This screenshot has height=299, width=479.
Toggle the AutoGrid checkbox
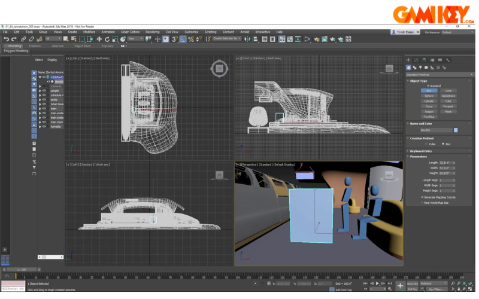(428, 86)
